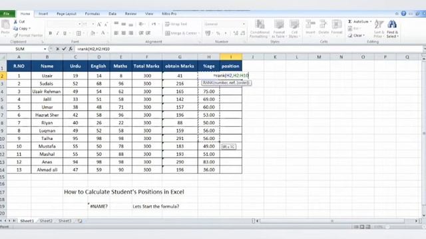Toggle Wrap Text
This screenshot has width=426, height=239.
click(x=176, y=24)
